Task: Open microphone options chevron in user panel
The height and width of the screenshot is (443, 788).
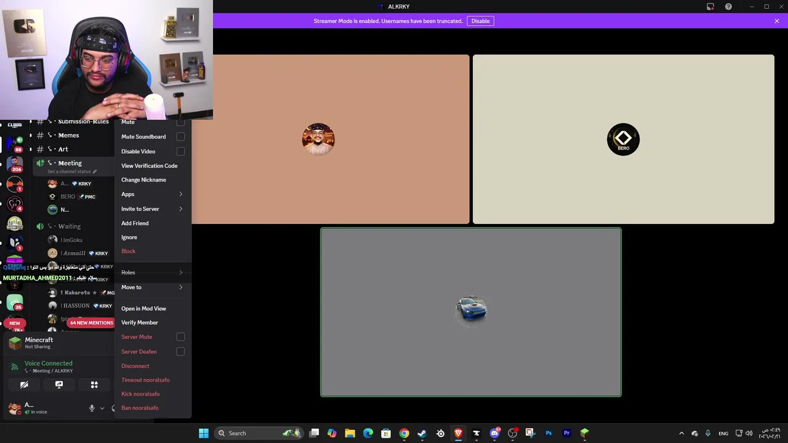Action: coord(102,408)
